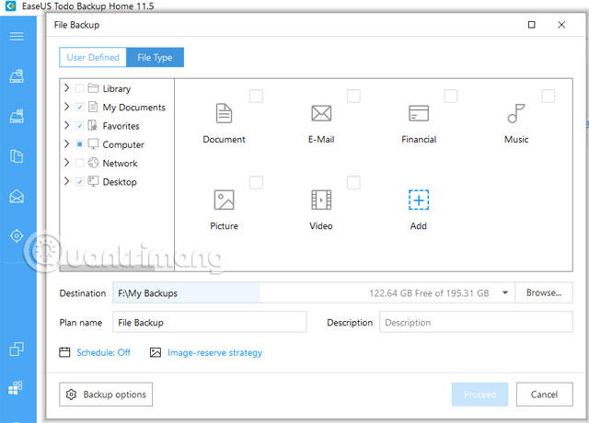Click the Cancel button
The image size is (589, 423).
coord(544,394)
